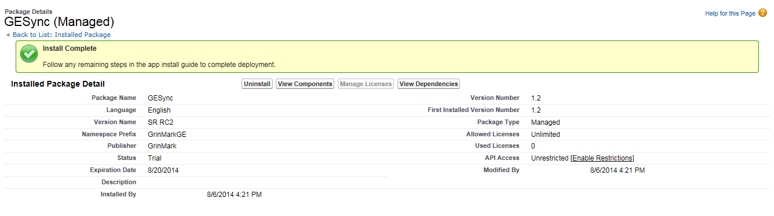
Task: Click the Description field label
Action: click(119, 183)
